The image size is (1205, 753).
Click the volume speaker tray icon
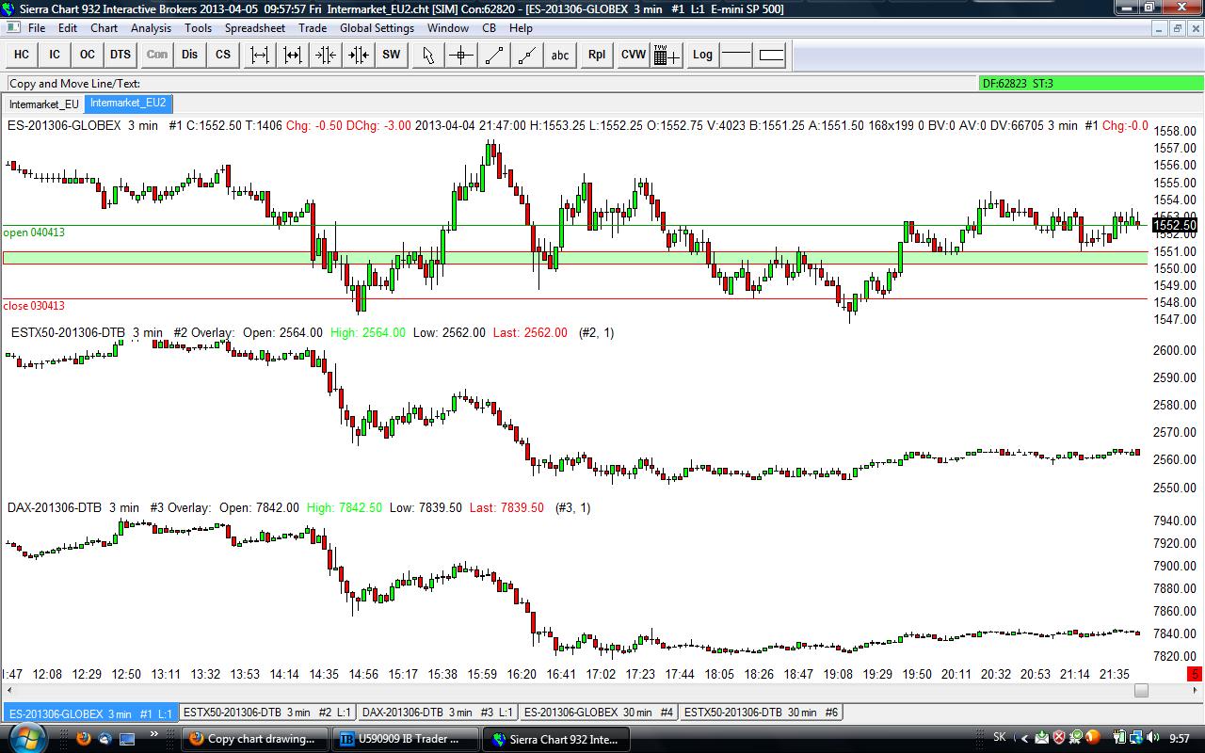[x=1155, y=738]
